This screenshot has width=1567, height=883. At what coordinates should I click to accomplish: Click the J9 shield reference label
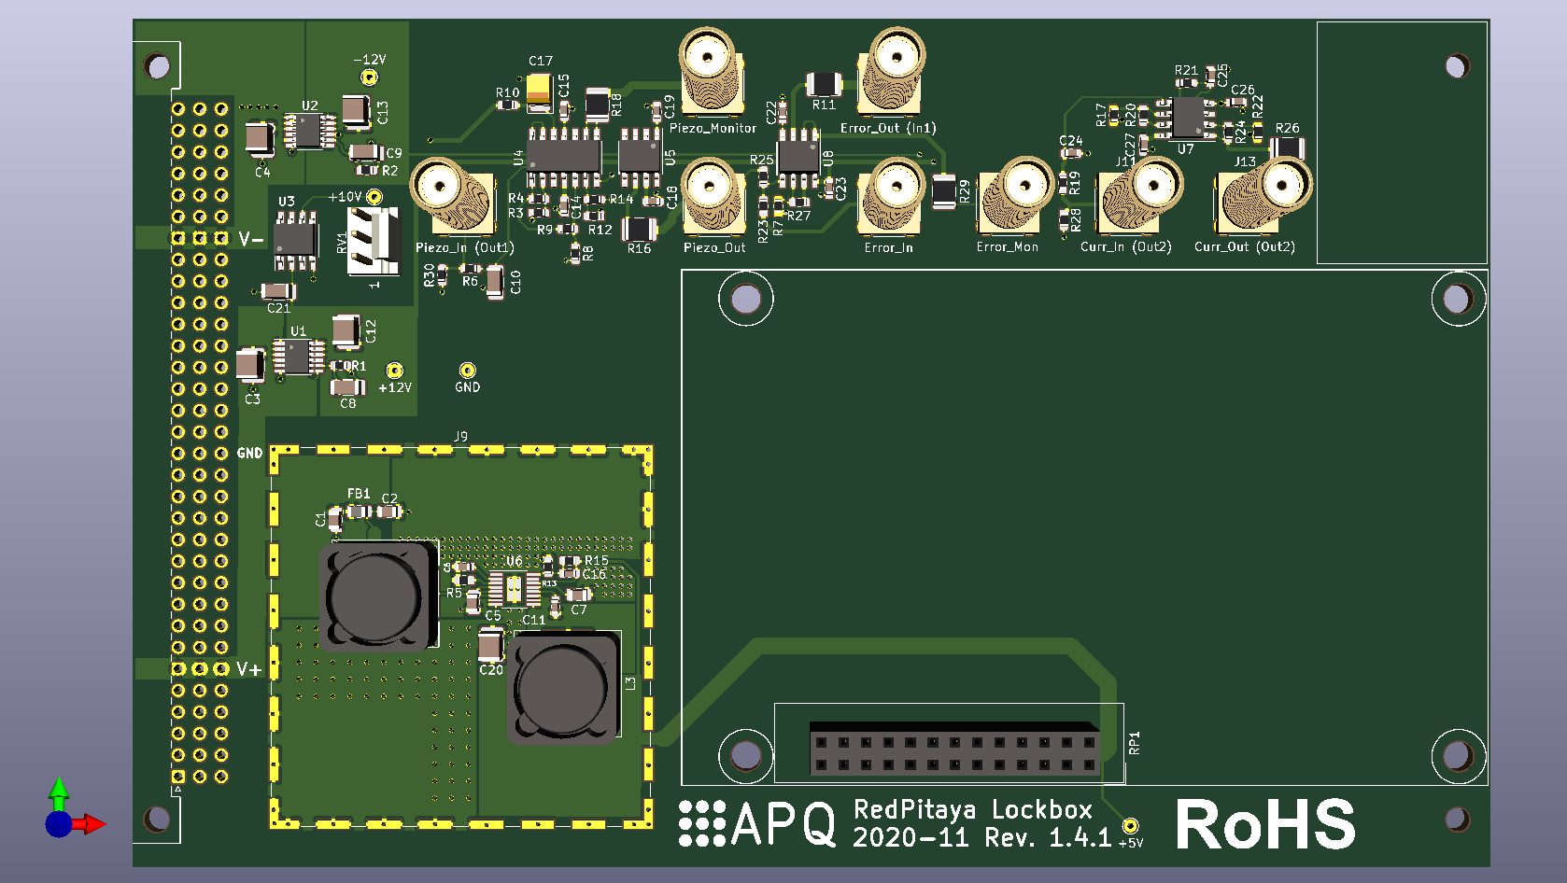(x=460, y=436)
